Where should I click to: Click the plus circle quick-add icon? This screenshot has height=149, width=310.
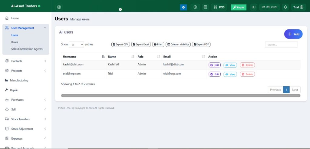tap(195, 7)
